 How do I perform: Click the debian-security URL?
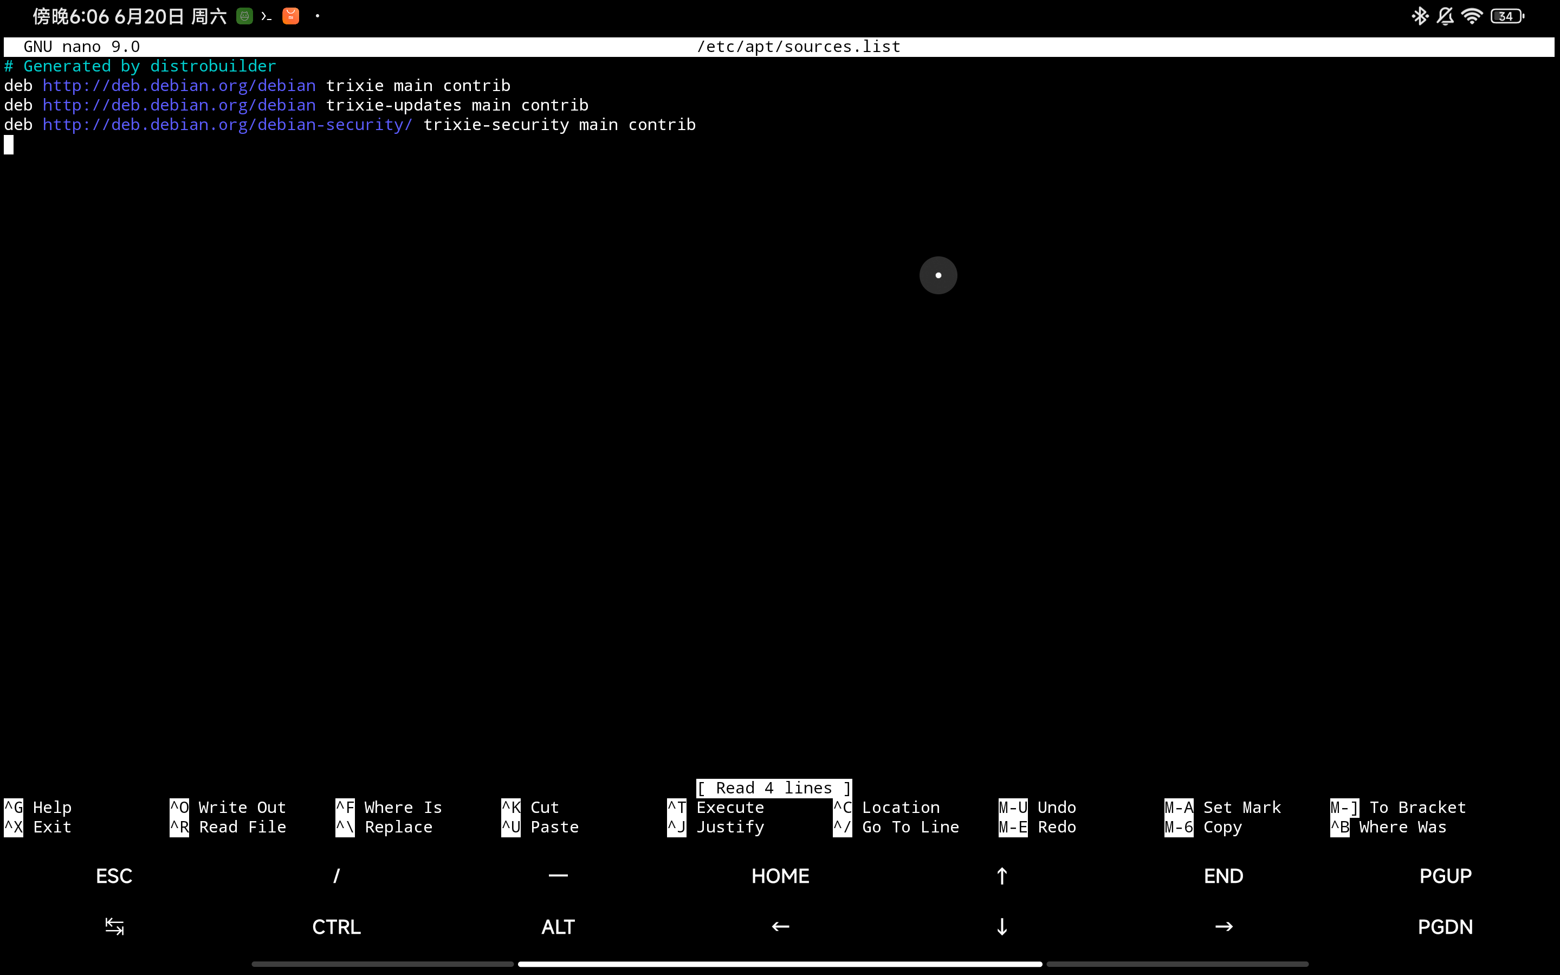[x=228, y=125]
